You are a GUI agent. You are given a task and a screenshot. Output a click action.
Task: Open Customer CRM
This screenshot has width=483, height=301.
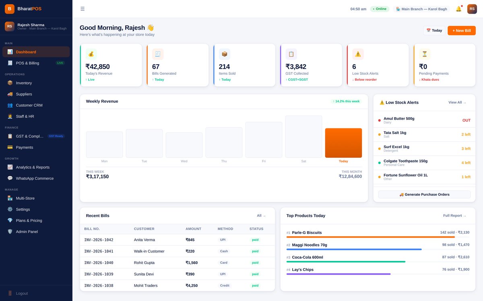click(36, 105)
